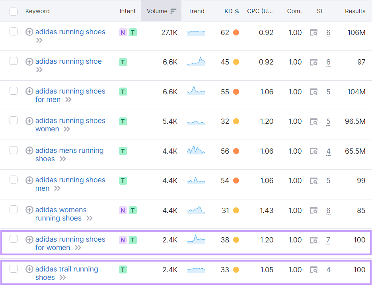Yellow KD dot for KD 45
The width and height of the screenshot is (372, 287).
236,62
